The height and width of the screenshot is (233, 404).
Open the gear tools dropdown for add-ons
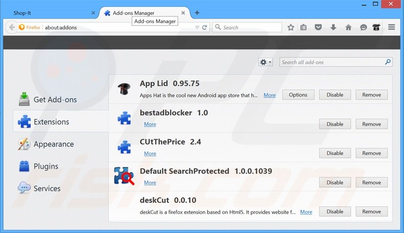(265, 62)
